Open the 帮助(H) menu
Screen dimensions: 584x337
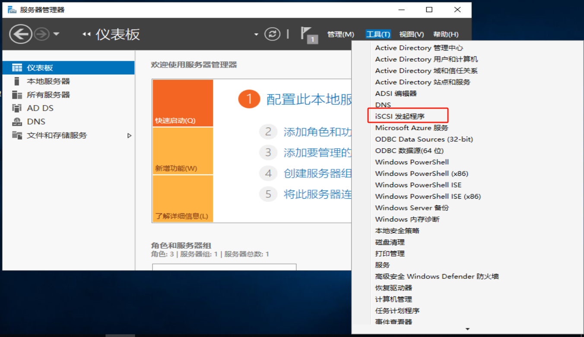pyautogui.click(x=446, y=34)
